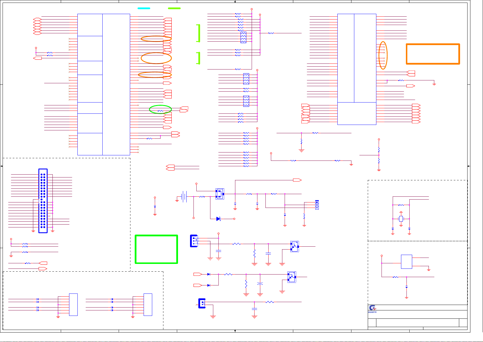Select the resistor between battery and dual-diode package
The width and height of the screenshot is (483, 342).
pos(202,197)
